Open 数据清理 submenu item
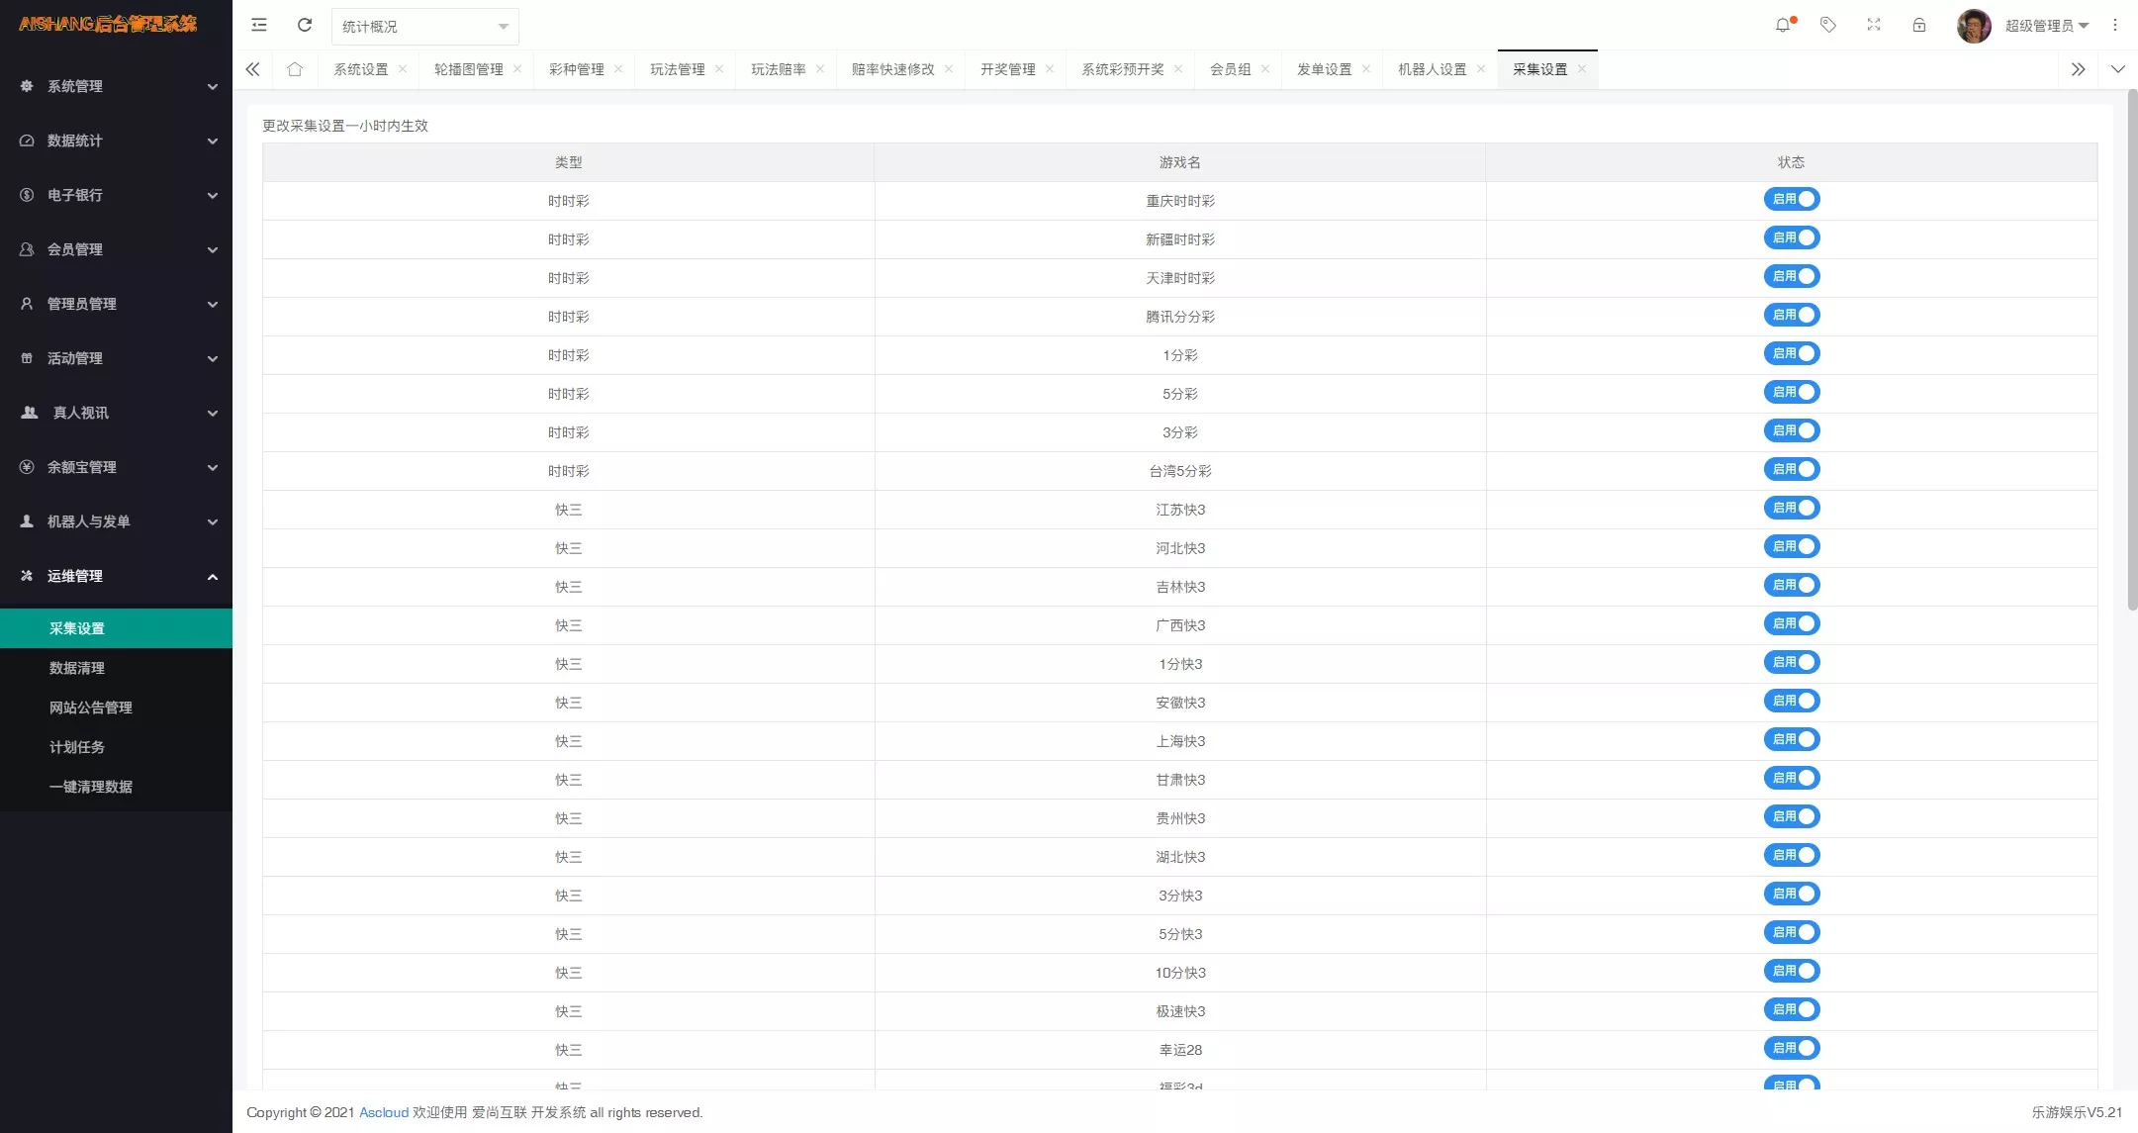 pyautogui.click(x=116, y=668)
